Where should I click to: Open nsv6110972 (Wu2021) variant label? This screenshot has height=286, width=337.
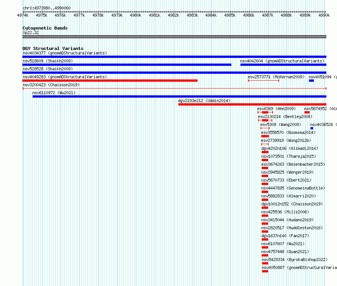coord(54,93)
